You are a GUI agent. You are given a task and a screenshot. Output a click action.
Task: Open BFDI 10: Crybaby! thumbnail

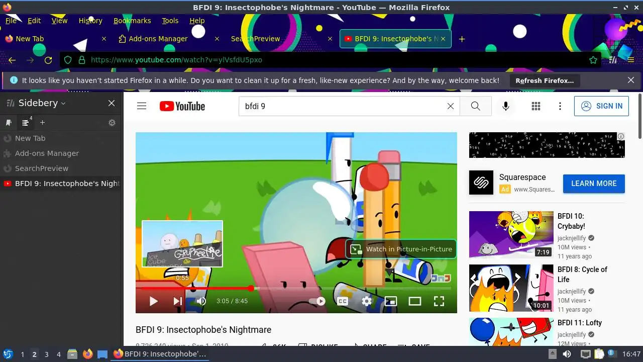pyautogui.click(x=511, y=234)
